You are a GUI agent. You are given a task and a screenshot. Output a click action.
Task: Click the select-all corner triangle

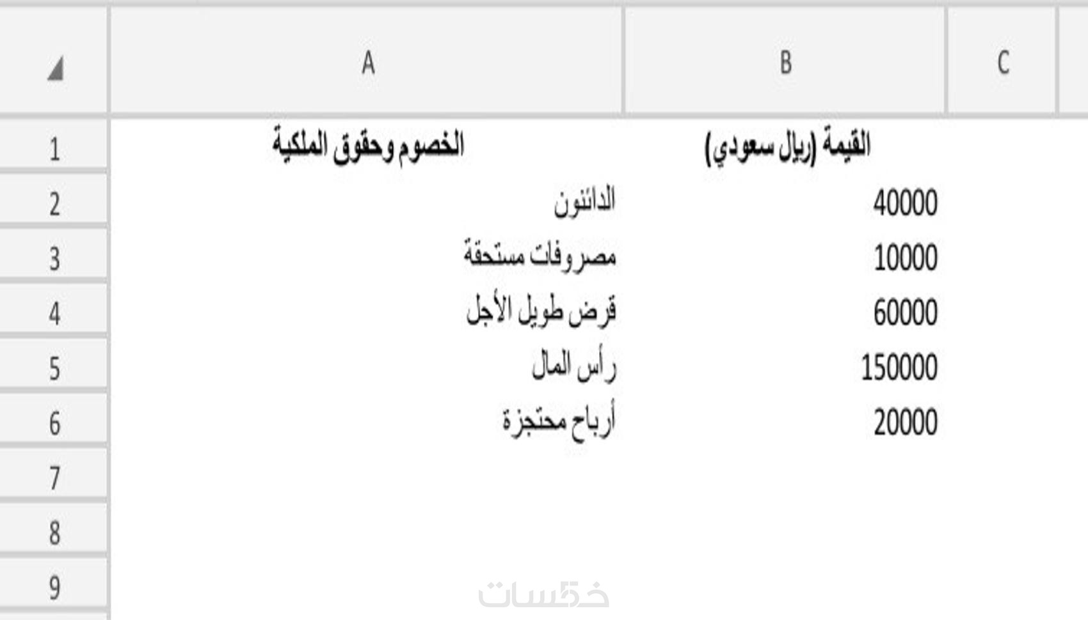(55, 68)
